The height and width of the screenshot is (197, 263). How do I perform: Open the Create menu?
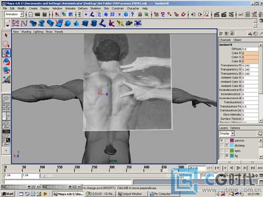[x=33, y=8]
